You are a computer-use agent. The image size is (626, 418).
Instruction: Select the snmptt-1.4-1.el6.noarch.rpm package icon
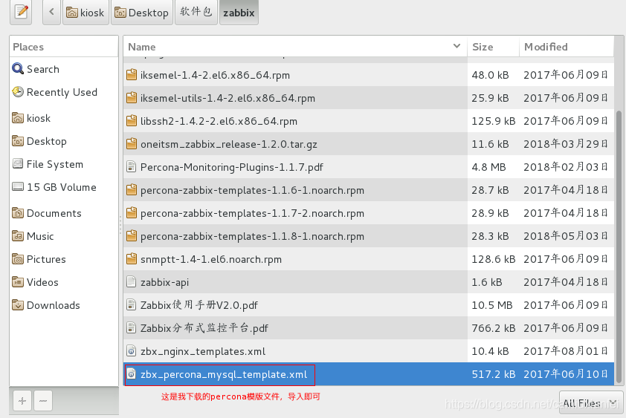click(x=132, y=259)
